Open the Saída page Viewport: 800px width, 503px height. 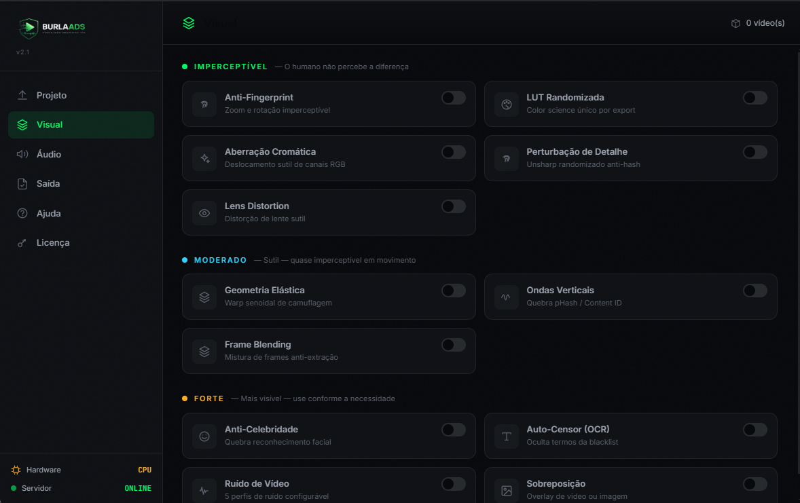(81, 184)
